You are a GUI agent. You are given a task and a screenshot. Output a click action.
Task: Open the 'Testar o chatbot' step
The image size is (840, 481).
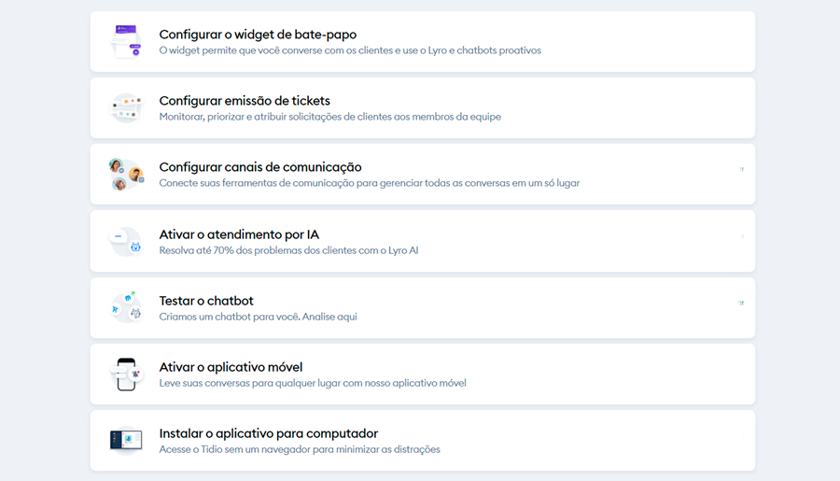pos(423,308)
